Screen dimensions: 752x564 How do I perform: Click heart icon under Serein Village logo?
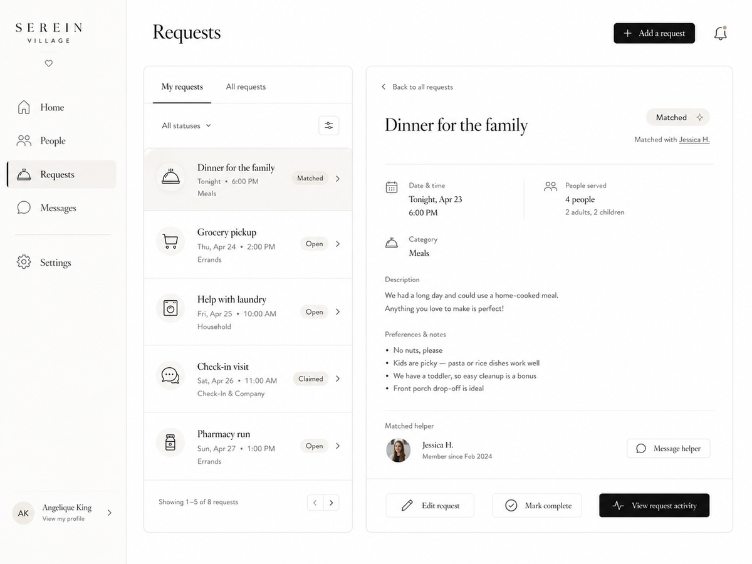49,63
